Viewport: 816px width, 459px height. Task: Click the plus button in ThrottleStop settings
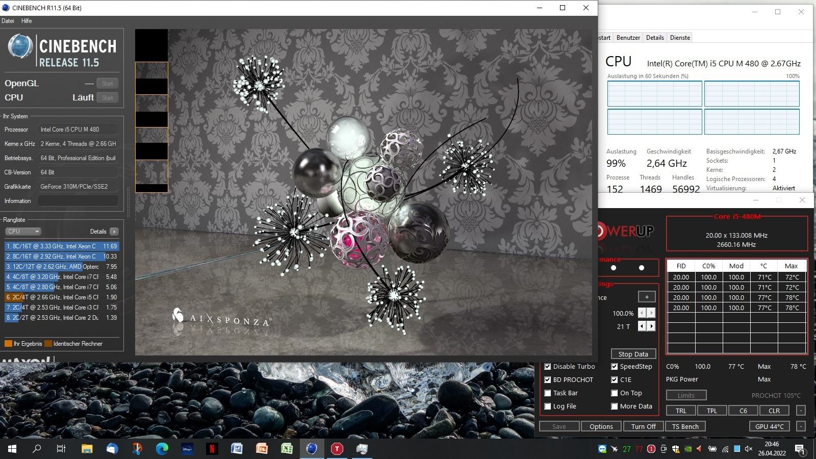pyautogui.click(x=647, y=297)
